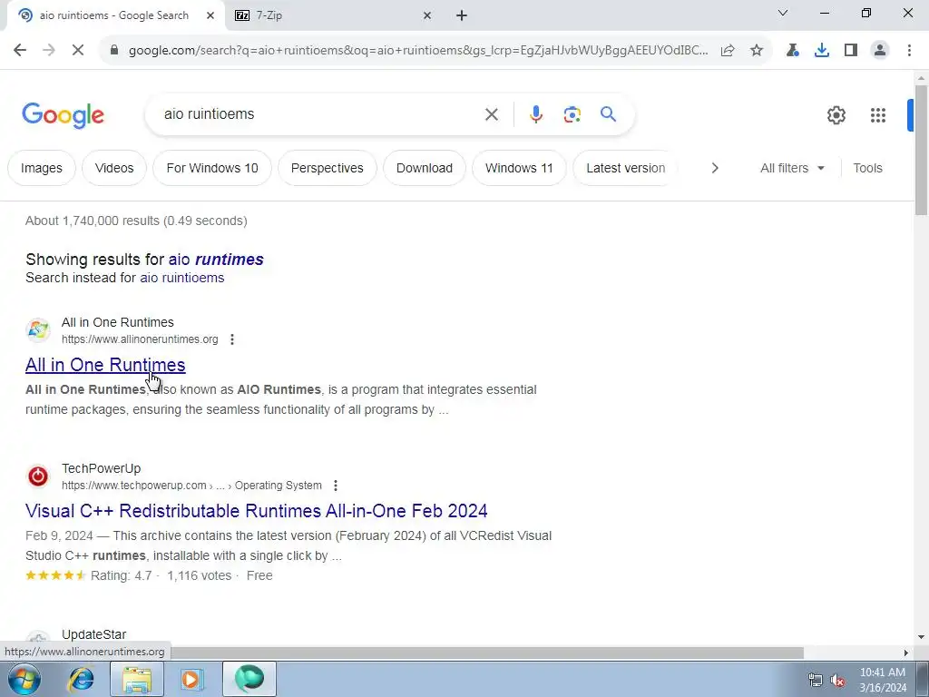This screenshot has height=697, width=929.
Task: Focus the Google search input field
Action: pos(320,114)
